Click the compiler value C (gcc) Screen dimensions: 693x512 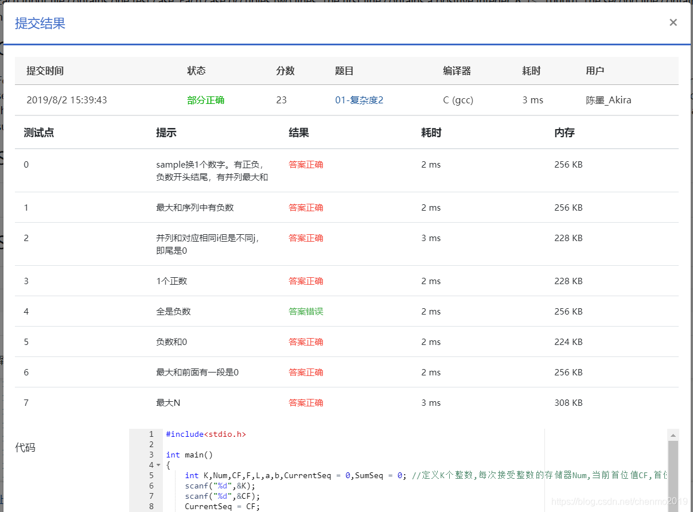(x=458, y=100)
